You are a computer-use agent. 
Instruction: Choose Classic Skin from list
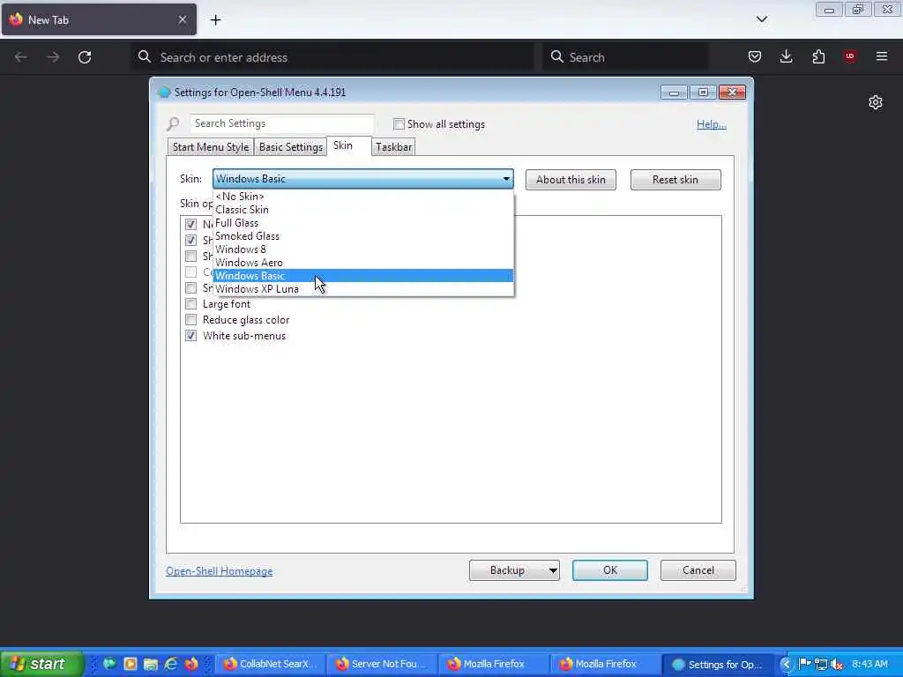coord(362,210)
